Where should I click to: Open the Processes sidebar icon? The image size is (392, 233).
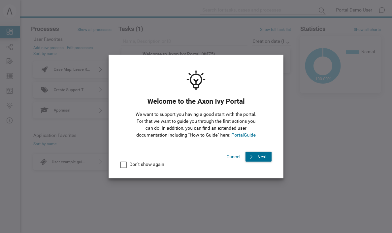click(x=10, y=47)
